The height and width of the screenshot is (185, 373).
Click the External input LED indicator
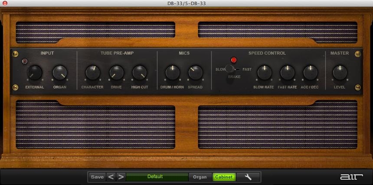click(25, 61)
